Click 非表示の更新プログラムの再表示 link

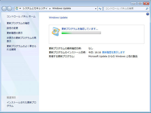tap(21, 40)
